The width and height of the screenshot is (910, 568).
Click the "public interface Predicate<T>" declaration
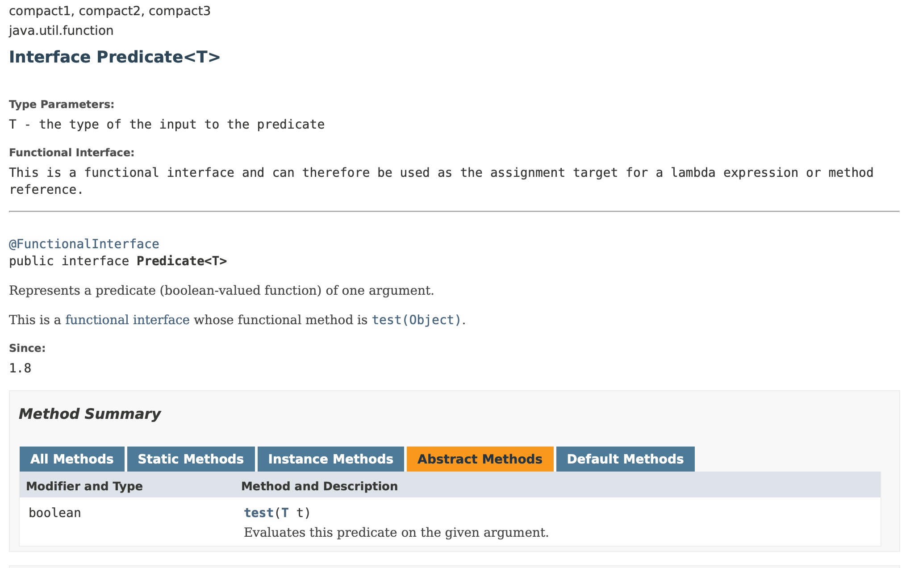tap(118, 261)
